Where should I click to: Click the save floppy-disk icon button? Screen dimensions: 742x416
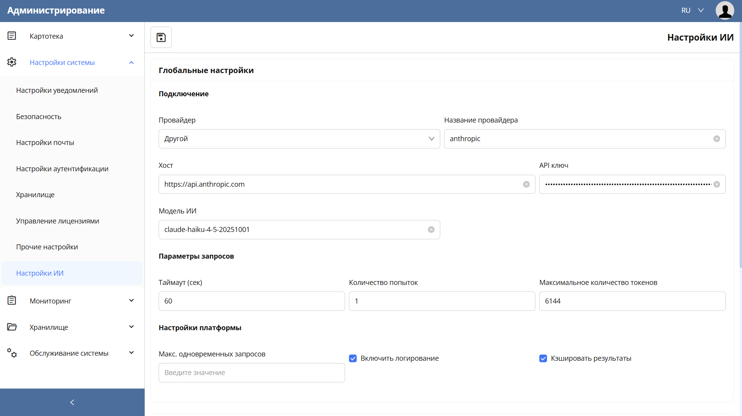(161, 38)
